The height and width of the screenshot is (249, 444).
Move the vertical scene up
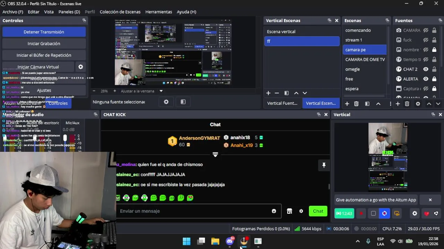(296, 93)
